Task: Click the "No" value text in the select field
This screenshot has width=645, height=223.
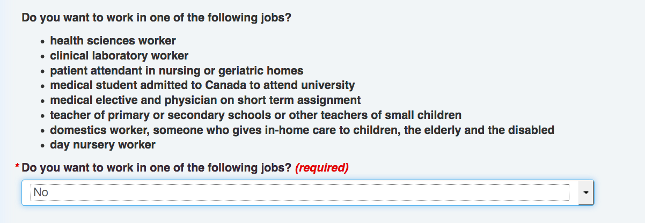Action: 41,192
